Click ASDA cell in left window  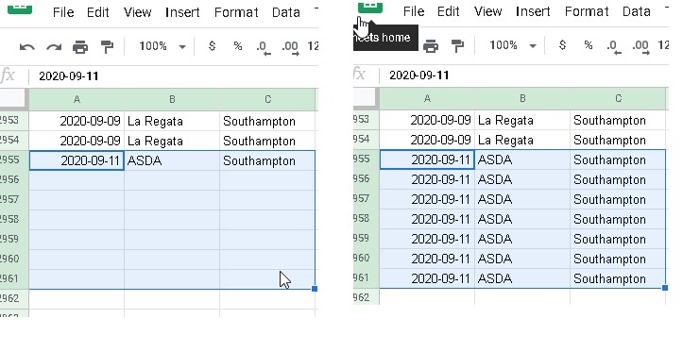click(172, 160)
